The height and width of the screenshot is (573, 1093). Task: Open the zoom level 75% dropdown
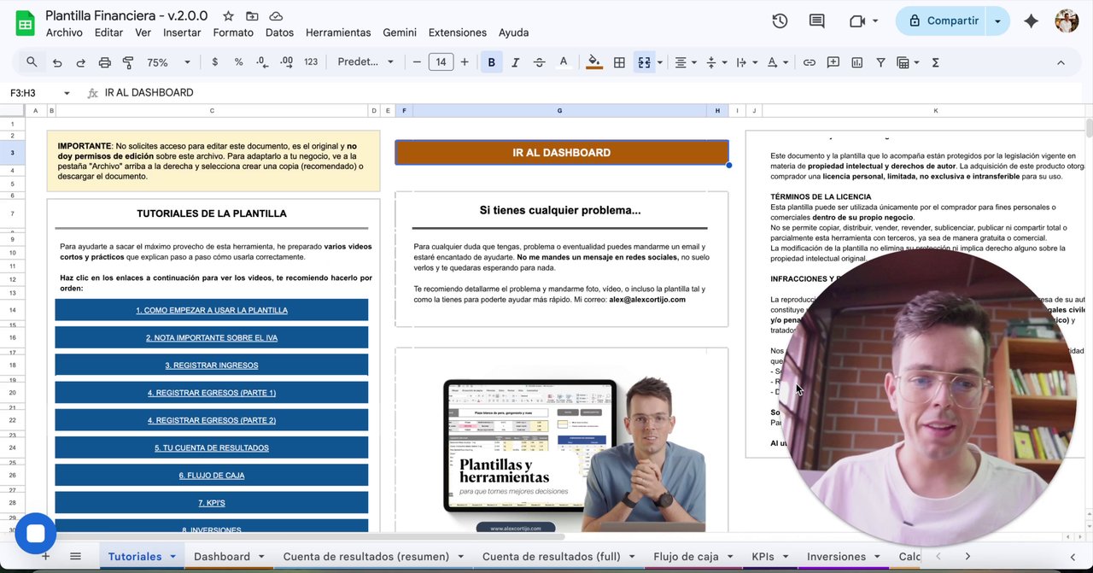click(x=168, y=62)
